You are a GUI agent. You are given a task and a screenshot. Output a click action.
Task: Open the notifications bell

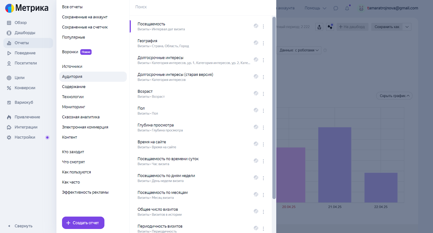coord(347,8)
